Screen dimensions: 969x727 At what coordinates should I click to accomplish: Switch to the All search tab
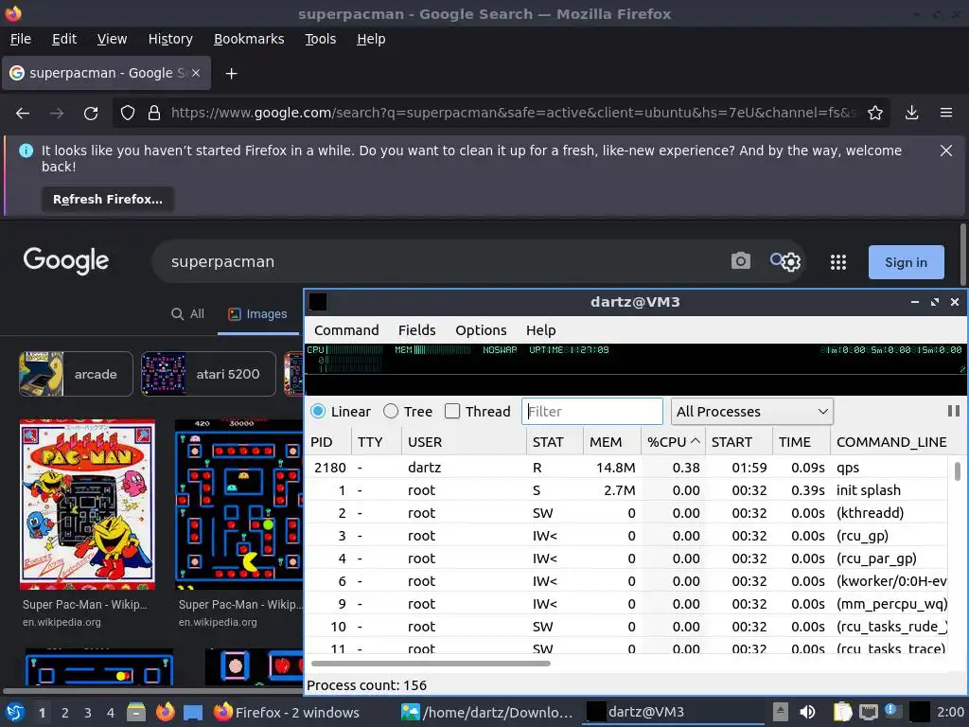point(187,314)
